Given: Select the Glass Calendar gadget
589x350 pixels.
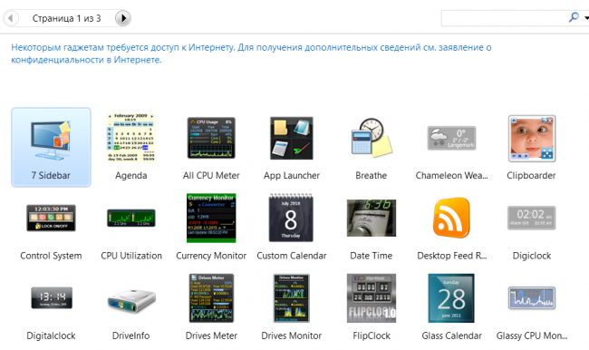Looking at the screenshot, I should coord(451,307).
